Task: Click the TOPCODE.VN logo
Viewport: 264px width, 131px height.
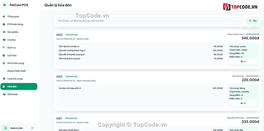Action: click(240, 7)
